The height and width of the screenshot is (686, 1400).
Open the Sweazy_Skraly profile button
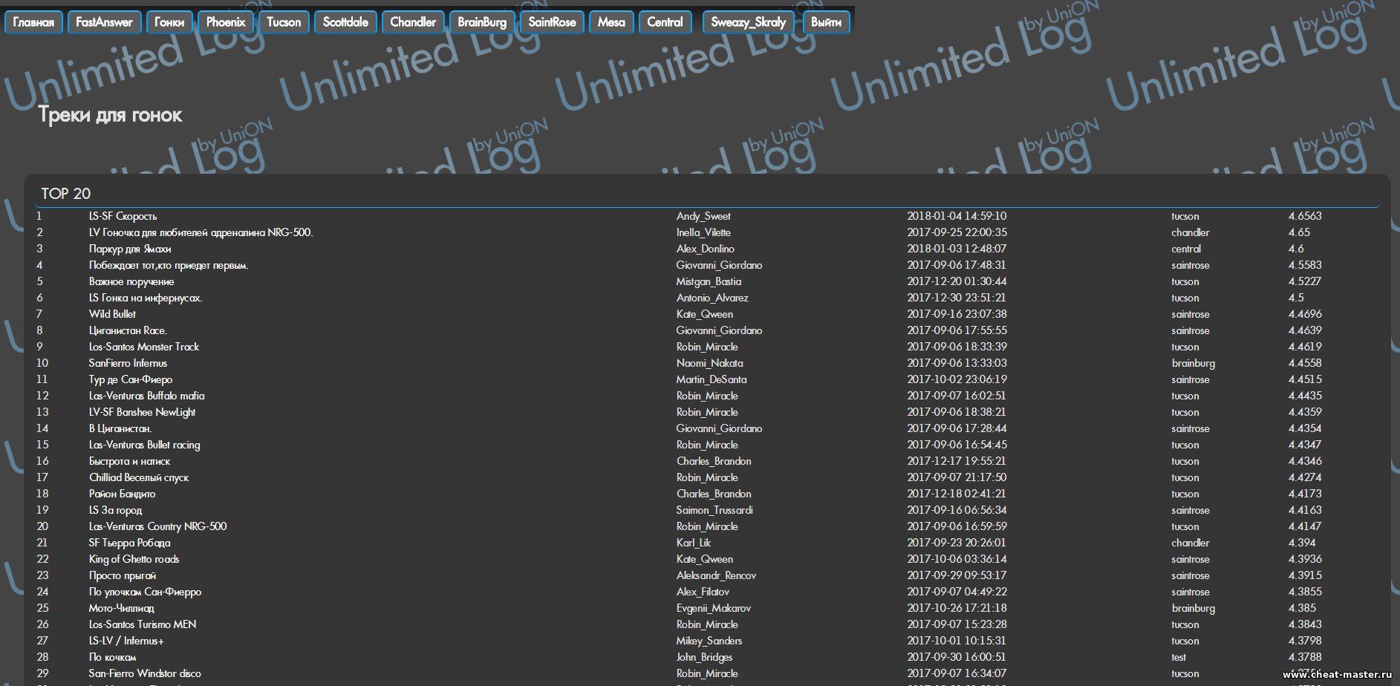pos(748,22)
